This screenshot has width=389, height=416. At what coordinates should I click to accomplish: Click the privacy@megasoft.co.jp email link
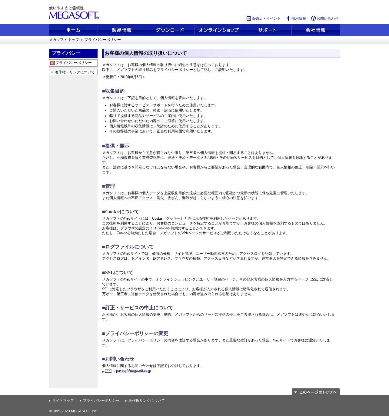tap(133, 371)
